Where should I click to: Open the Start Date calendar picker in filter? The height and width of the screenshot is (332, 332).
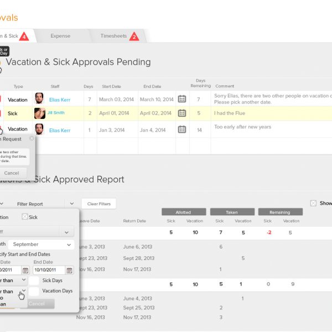[x=25, y=271]
